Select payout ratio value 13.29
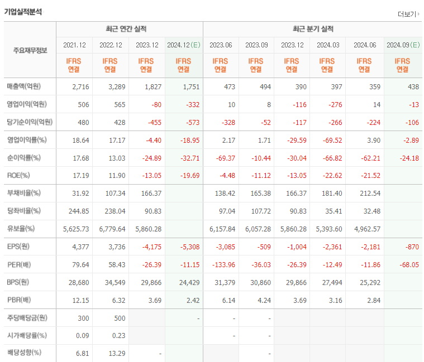 117,354
